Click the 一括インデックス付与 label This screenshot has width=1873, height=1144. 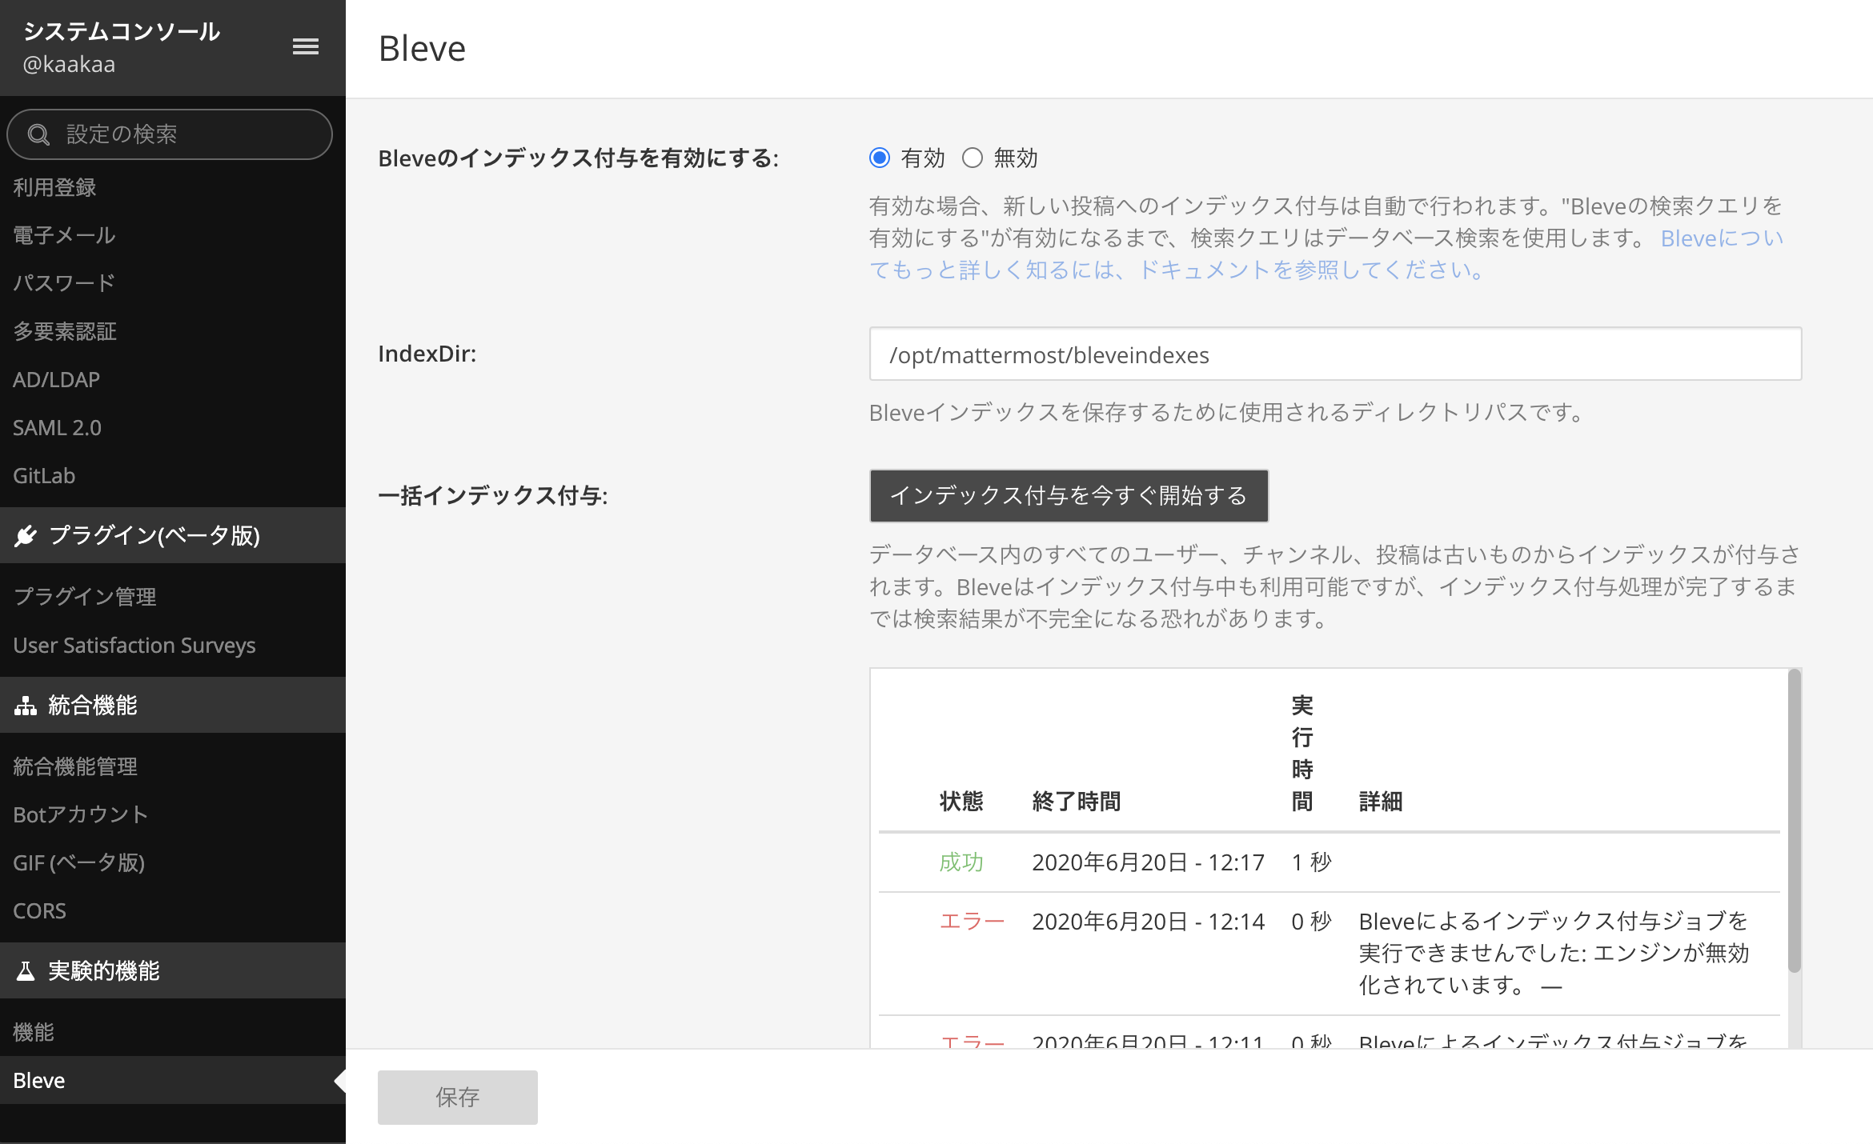click(x=493, y=496)
